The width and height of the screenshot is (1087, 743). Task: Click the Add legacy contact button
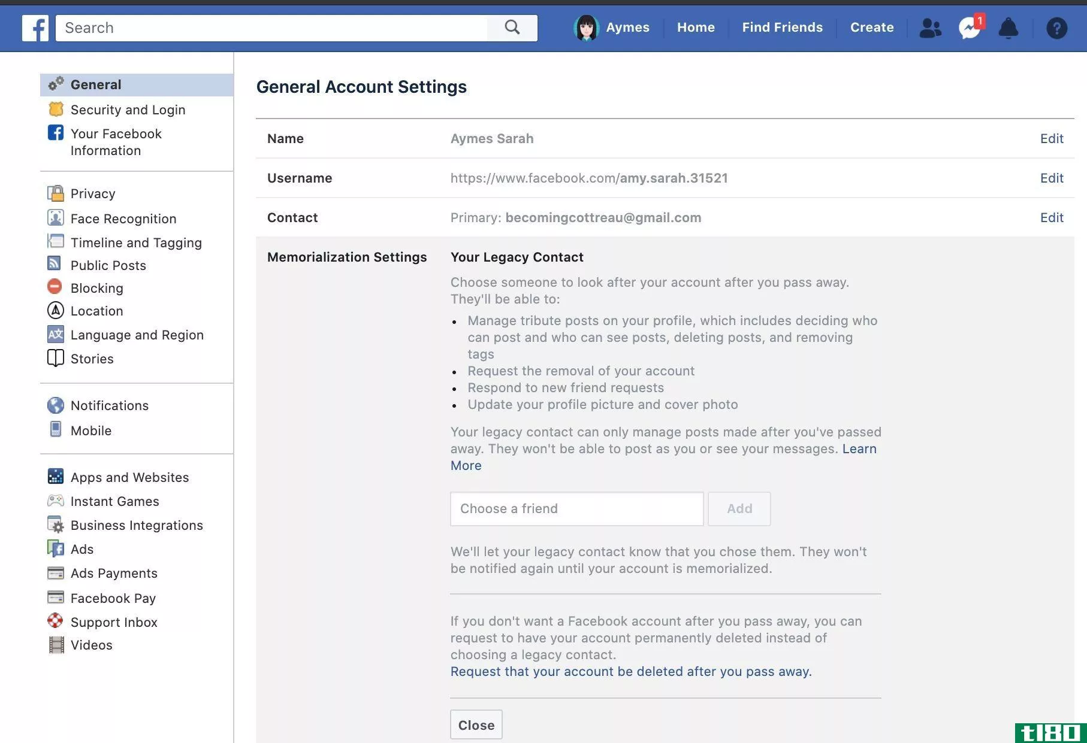coord(739,509)
